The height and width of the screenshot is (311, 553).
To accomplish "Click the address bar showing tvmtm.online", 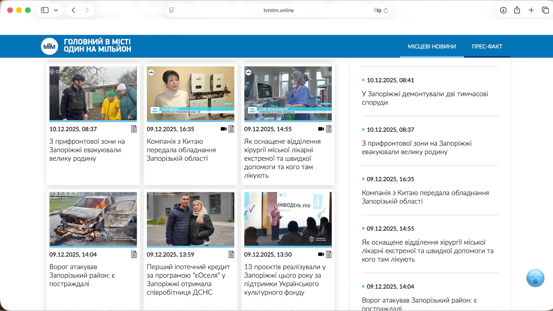I will (278, 10).
